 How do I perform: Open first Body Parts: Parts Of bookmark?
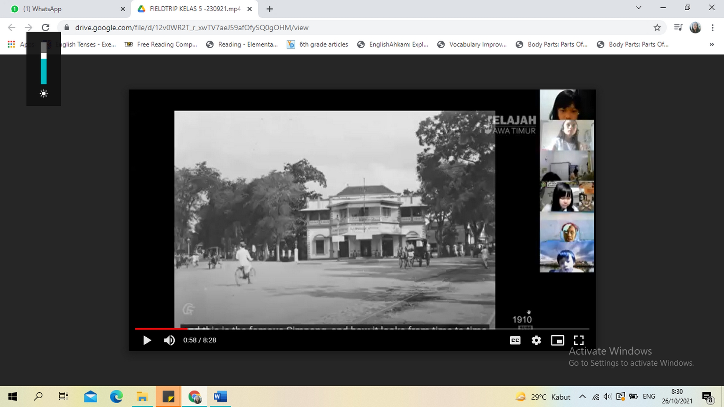pos(552,44)
